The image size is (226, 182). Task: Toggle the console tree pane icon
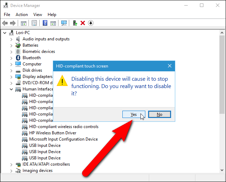click(x=24, y=23)
